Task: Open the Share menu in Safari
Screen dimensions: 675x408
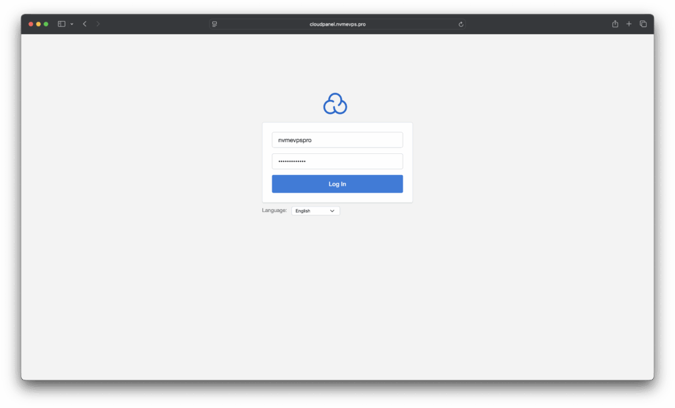Action: [x=614, y=24]
